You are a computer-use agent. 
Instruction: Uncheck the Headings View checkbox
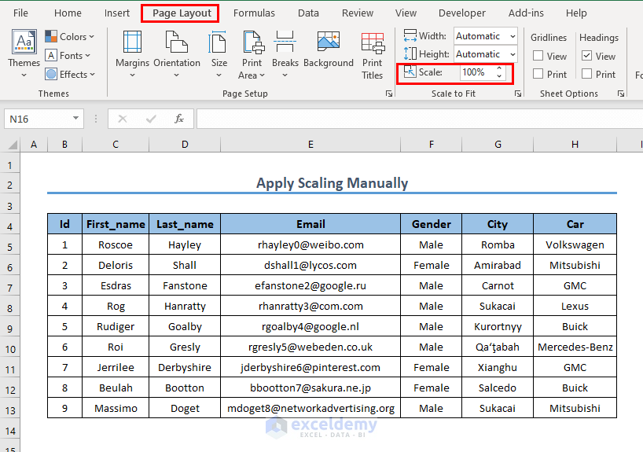(587, 56)
